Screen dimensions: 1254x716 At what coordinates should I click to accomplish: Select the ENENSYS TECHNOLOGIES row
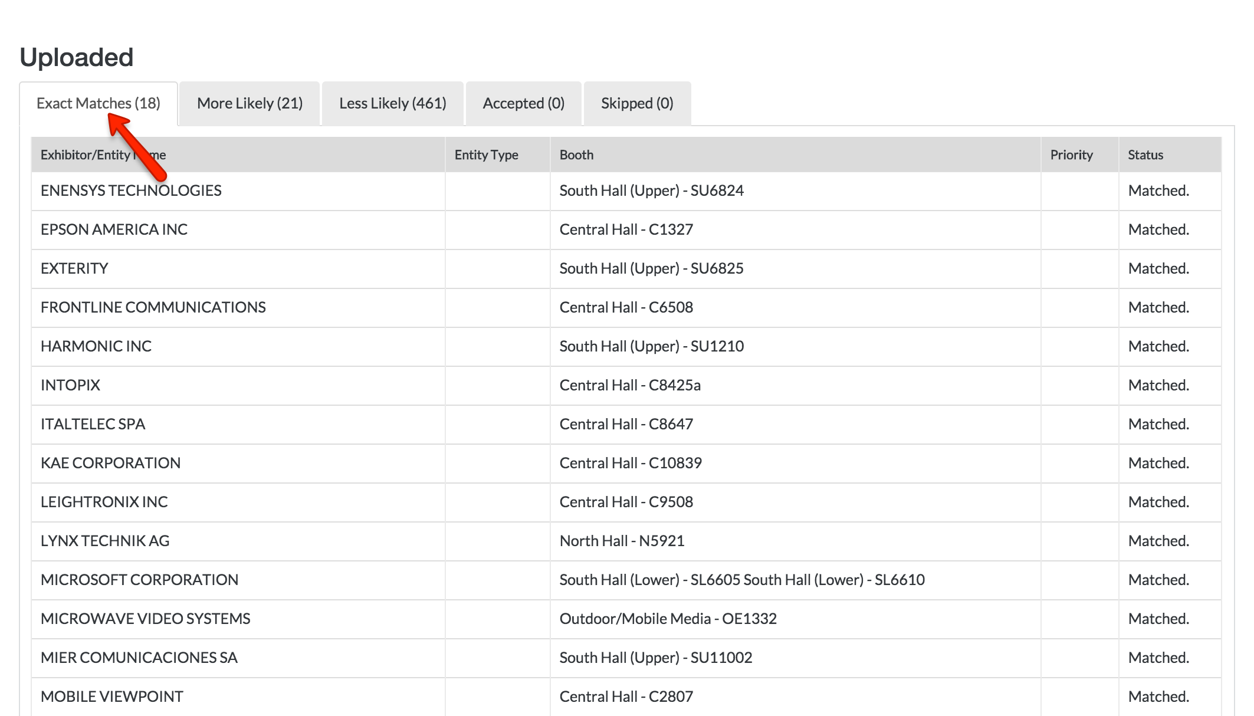tap(131, 191)
